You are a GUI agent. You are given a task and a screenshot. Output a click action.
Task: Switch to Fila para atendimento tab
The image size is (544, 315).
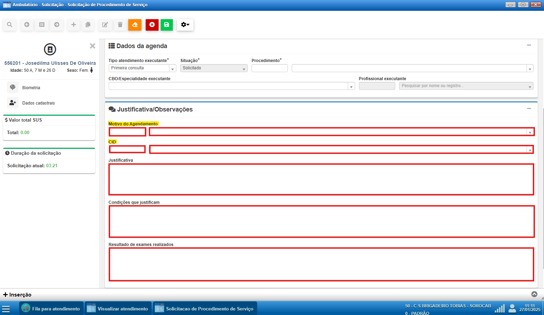tap(51, 309)
